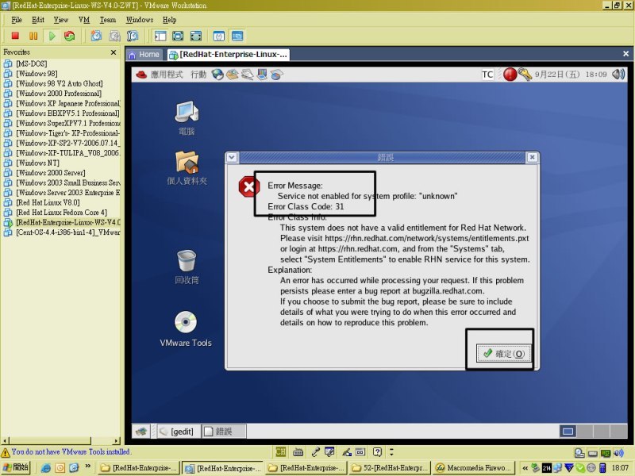
Task: Reset the virtual machine from the toolbar
Action: [x=70, y=36]
